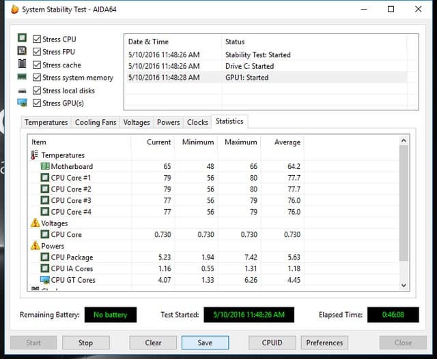Click the FPU icon beside Stress FPU
The width and height of the screenshot is (437, 359).
tap(22, 50)
